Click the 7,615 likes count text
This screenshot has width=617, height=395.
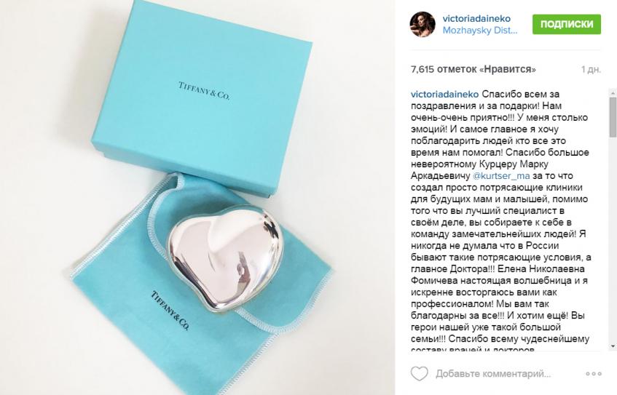click(x=473, y=70)
